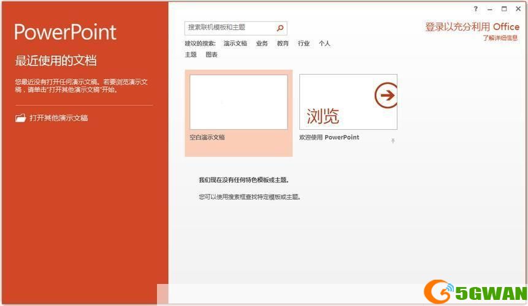This screenshot has width=528, height=306.
Task: Minimize the PowerPoint window
Action: coord(489,9)
